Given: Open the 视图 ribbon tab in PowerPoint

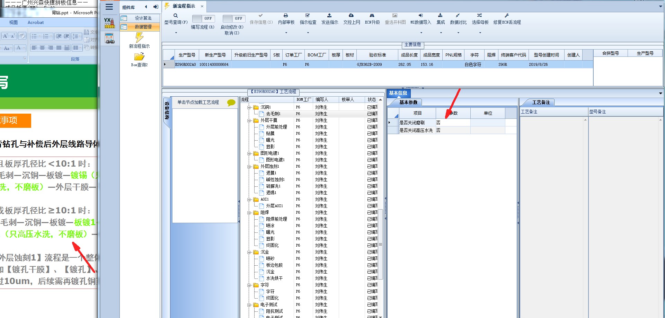Looking at the screenshot, I should pos(14,22).
